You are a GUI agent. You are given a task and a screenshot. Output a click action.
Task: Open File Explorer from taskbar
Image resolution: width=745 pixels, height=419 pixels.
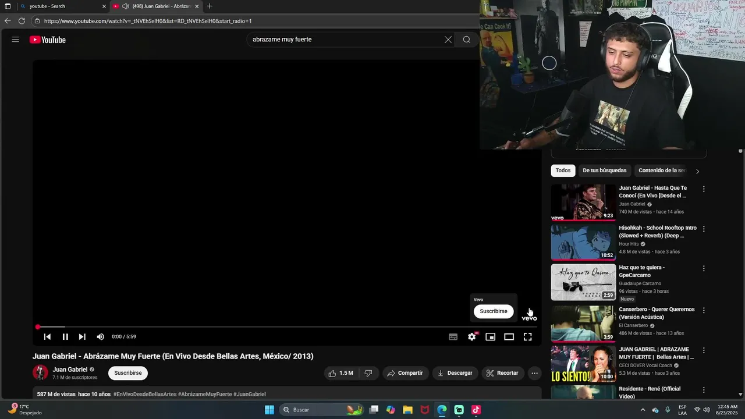click(407, 410)
